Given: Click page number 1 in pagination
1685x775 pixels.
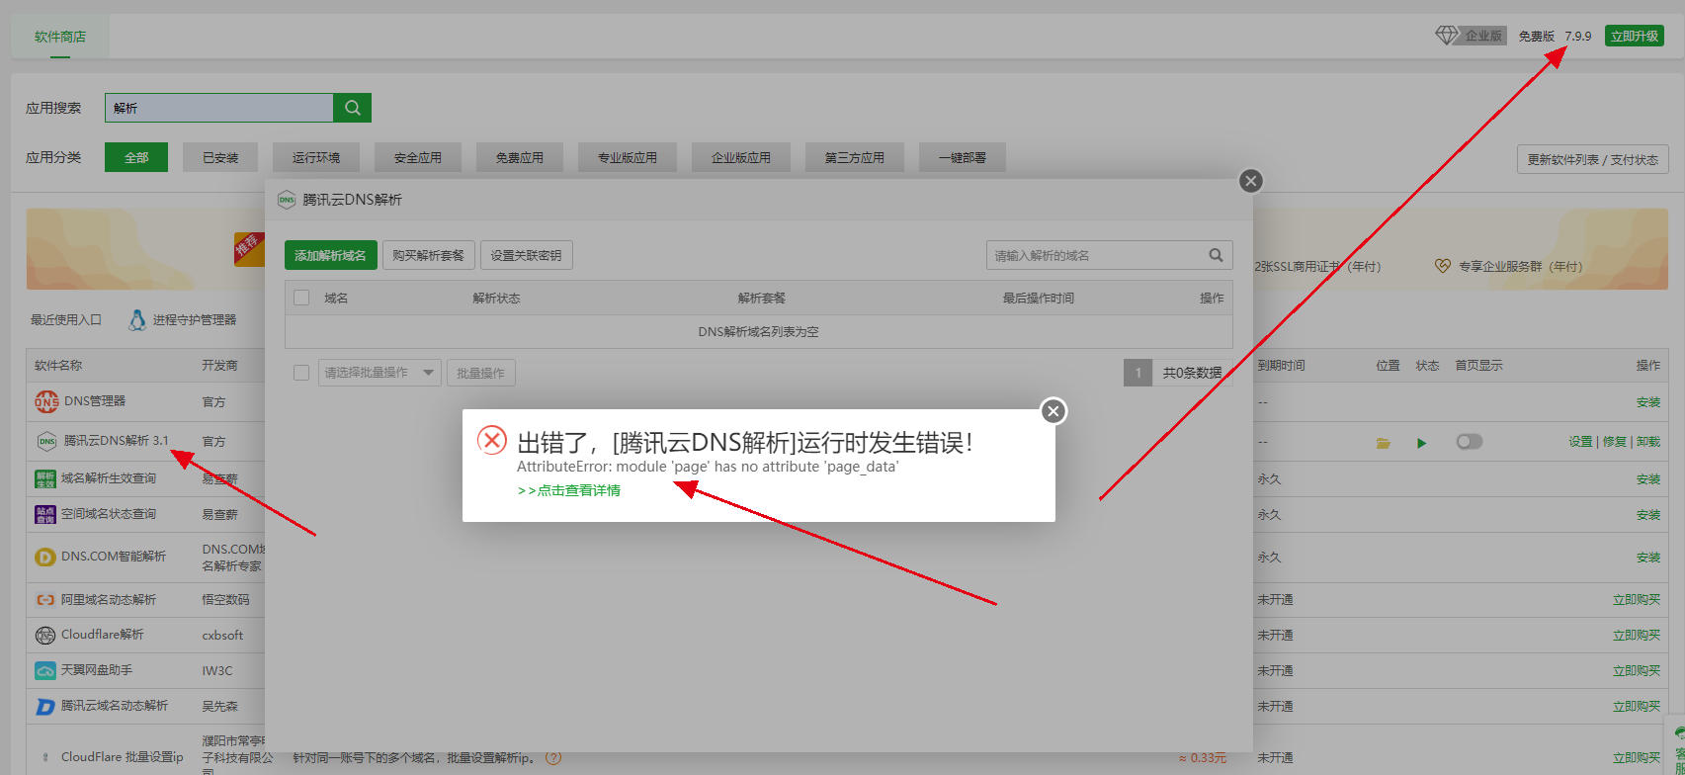Looking at the screenshot, I should coord(1138,373).
